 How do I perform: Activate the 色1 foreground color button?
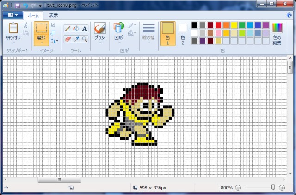tap(168, 34)
